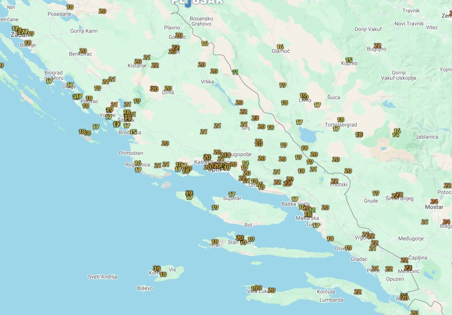Select the 23 degree marker north of Sinj
Viewport: 452px width, 315px height.
255,118
